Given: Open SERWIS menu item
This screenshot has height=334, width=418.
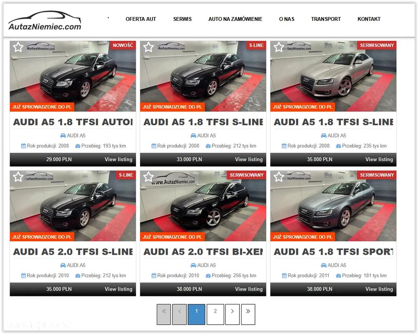Looking at the screenshot, I should (x=182, y=19).
